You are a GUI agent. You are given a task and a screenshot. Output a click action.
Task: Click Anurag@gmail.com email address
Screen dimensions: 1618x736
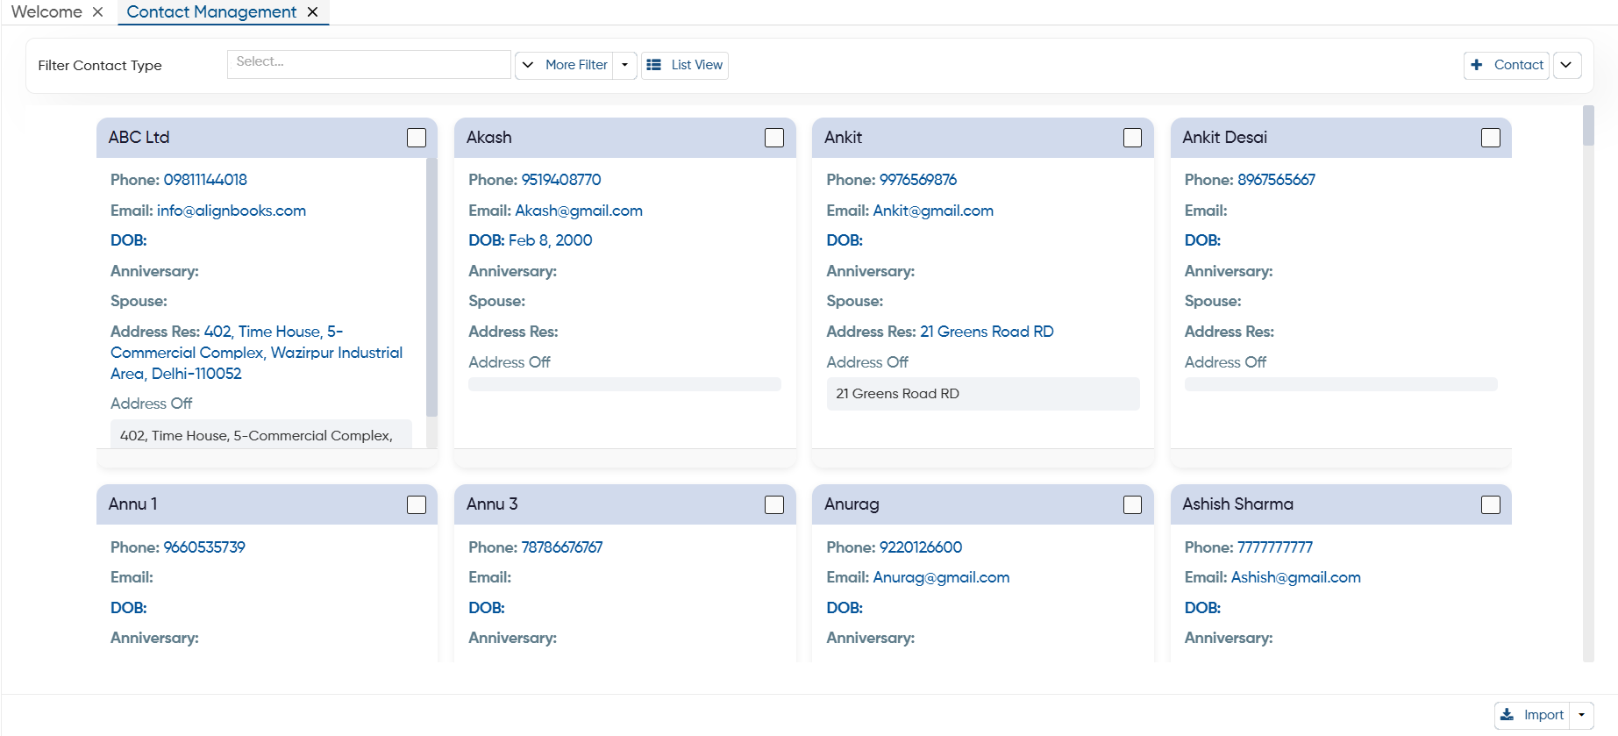(941, 577)
